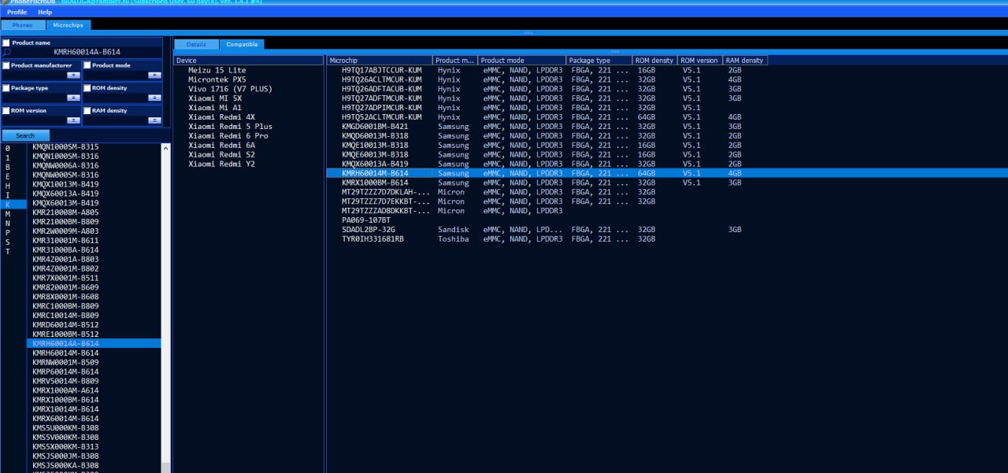The height and width of the screenshot is (473, 1008).
Task: Select the Microchips tab
Action: tap(69, 25)
